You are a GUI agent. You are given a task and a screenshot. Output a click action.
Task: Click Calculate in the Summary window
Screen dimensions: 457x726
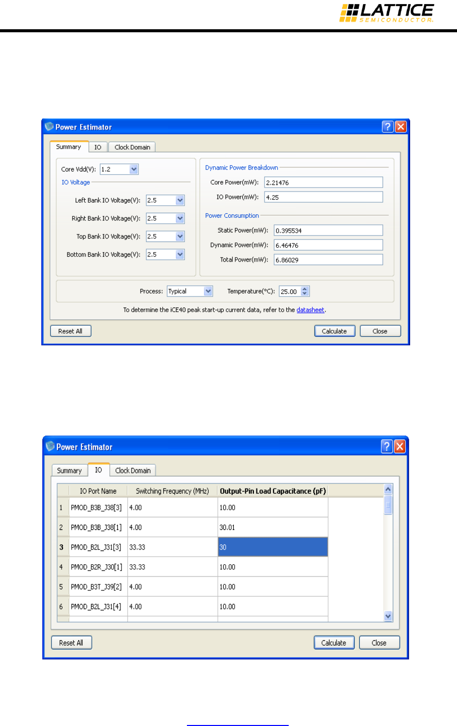tap(335, 331)
